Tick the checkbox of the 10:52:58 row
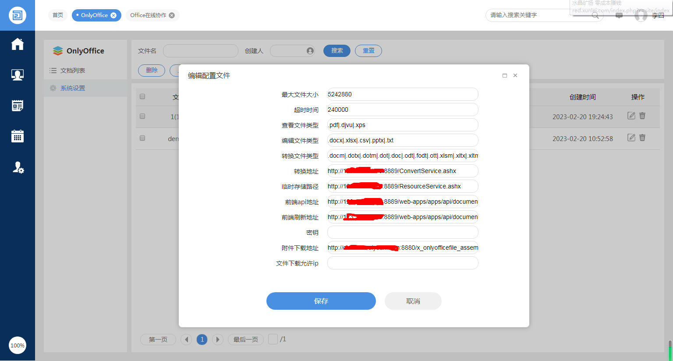Viewport: 673px width, 361px height. click(x=142, y=138)
